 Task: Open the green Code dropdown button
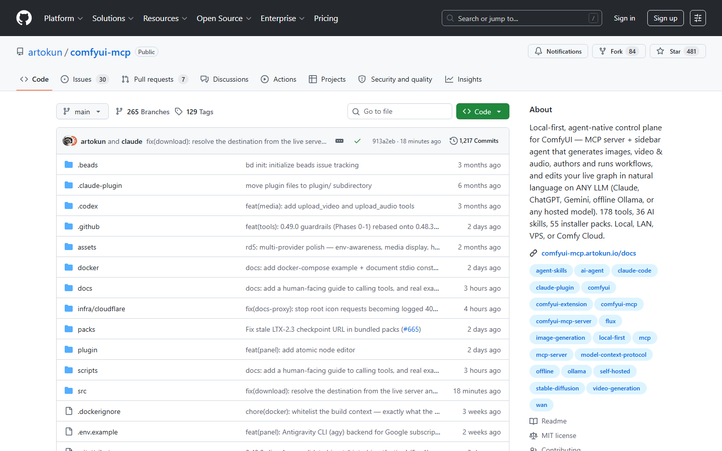click(482, 111)
